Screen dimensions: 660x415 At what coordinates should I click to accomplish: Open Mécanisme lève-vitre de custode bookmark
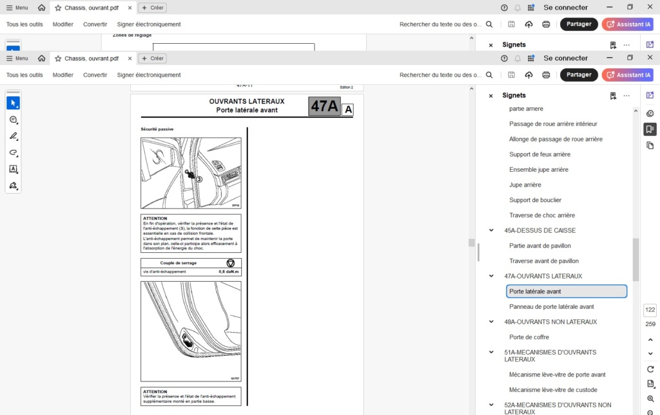pyautogui.click(x=553, y=390)
